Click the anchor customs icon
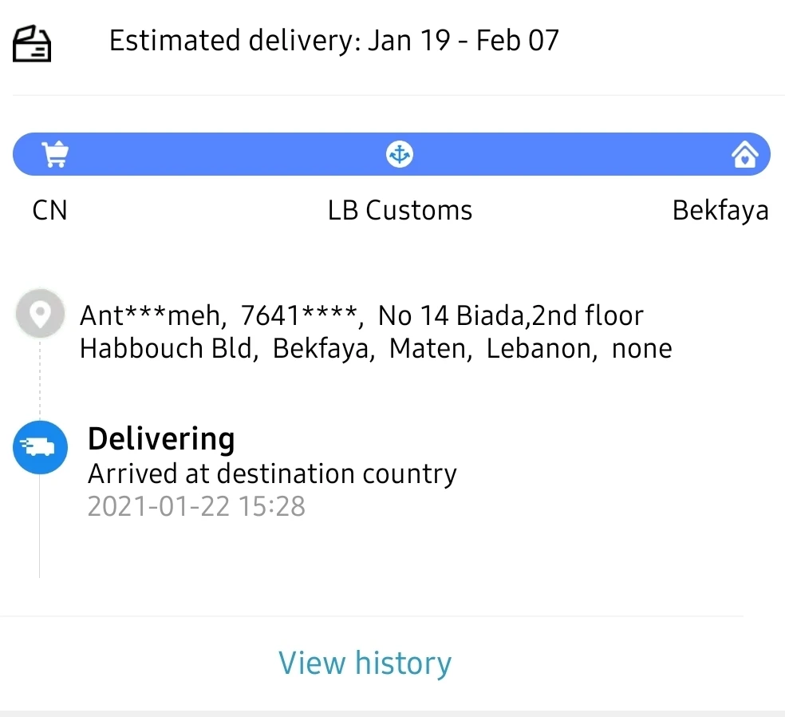 (x=399, y=154)
